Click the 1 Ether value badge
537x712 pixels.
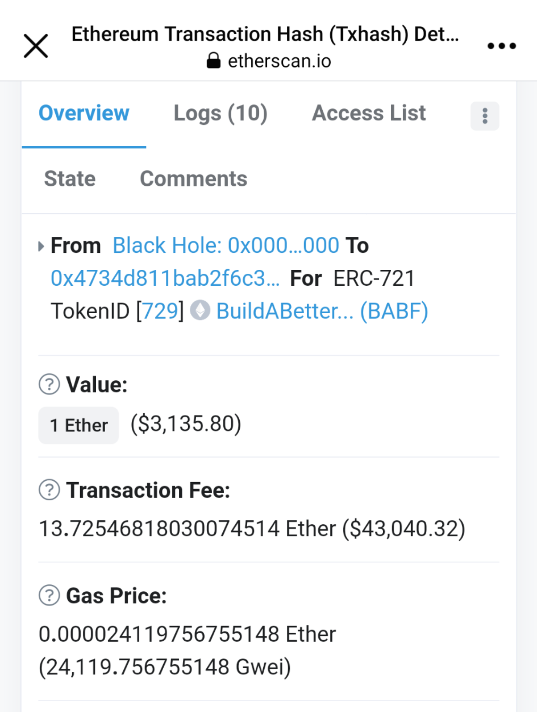[79, 425]
